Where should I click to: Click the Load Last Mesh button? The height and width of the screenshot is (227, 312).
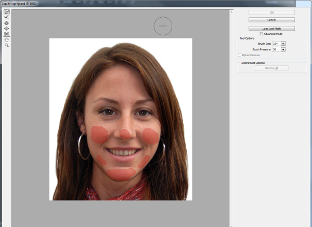271,28
